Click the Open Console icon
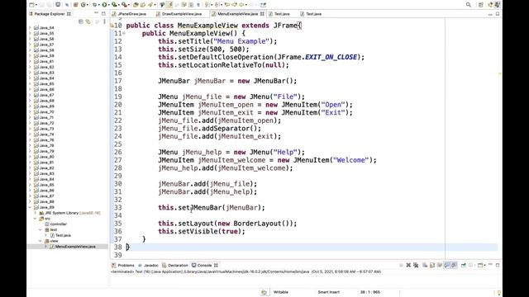The image size is (529, 297). point(480,266)
